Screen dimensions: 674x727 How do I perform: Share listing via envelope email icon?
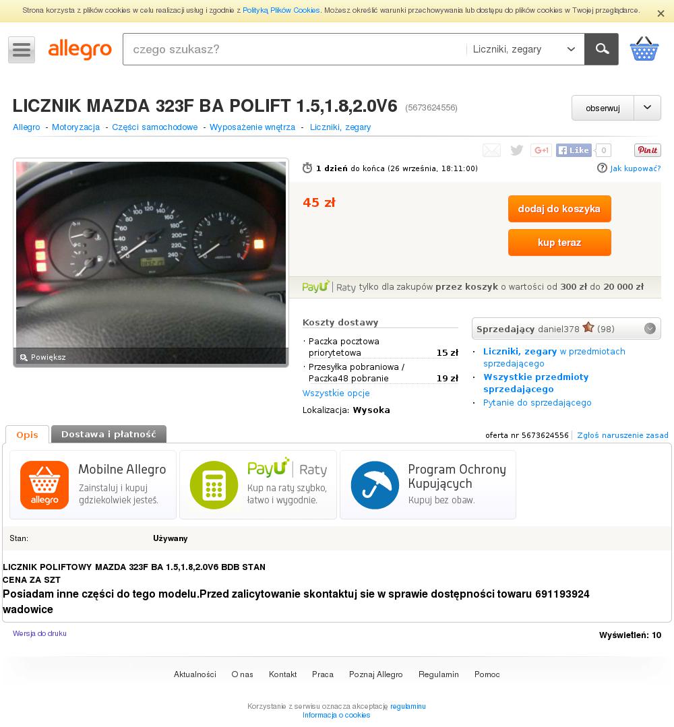[x=492, y=150]
